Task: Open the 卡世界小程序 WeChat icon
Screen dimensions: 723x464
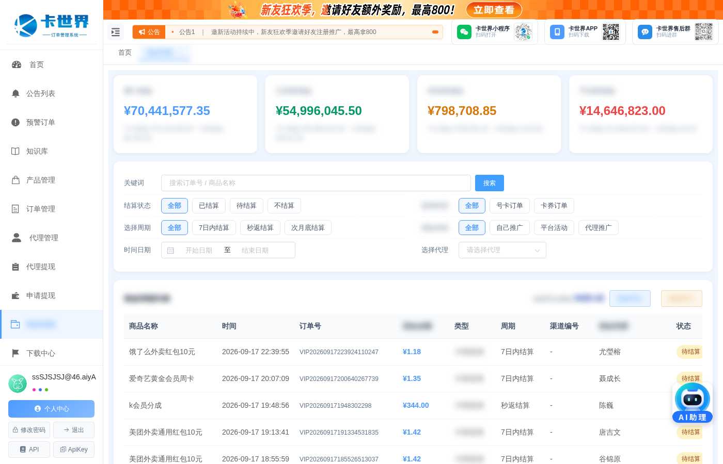Action: tap(464, 32)
